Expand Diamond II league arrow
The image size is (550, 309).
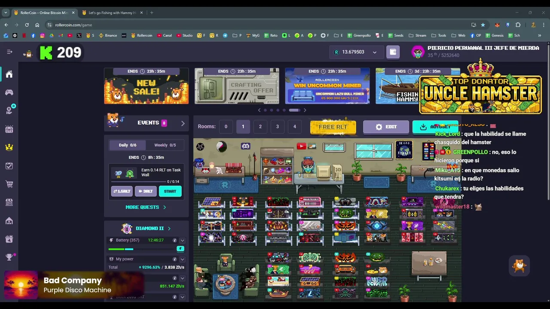click(169, 228)
